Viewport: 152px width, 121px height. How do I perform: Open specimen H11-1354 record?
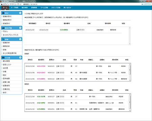[x=41, y=66]
